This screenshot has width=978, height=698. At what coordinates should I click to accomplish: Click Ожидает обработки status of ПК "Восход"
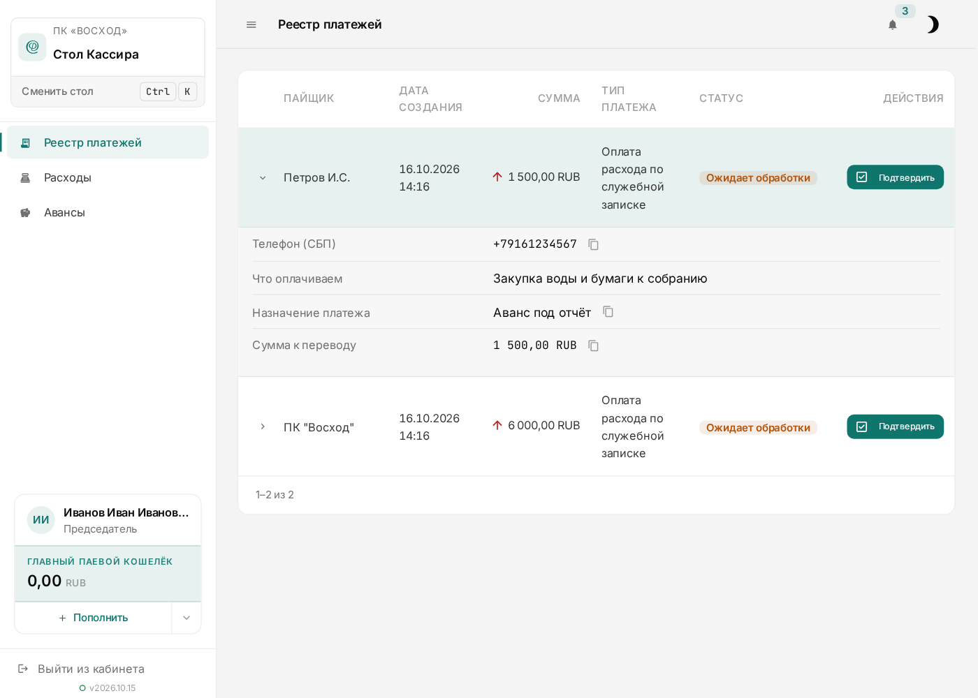(x=758, y=427)
